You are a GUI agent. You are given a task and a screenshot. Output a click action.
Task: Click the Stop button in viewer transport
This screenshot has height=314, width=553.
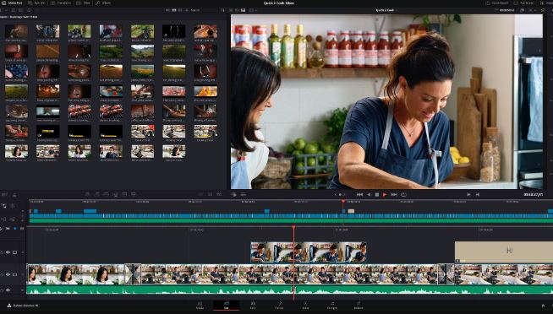pos(376,194)
